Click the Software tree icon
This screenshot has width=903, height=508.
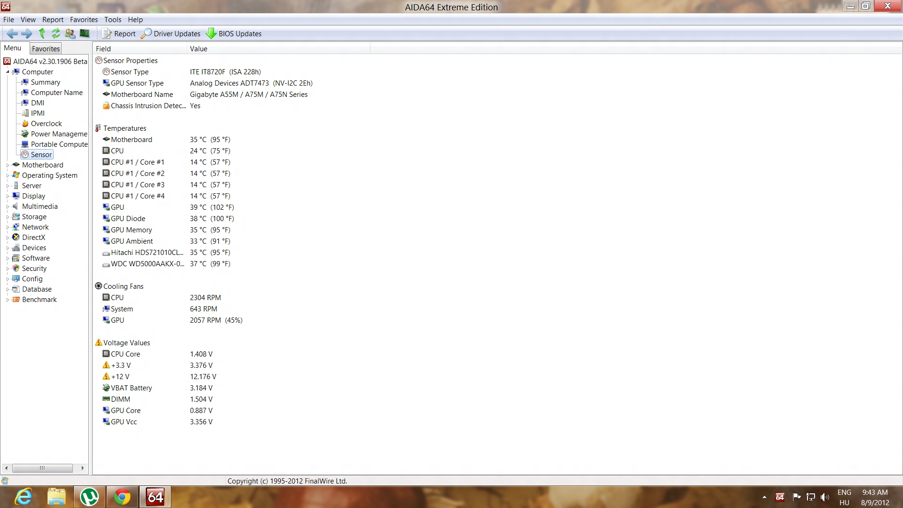[16, 258]
